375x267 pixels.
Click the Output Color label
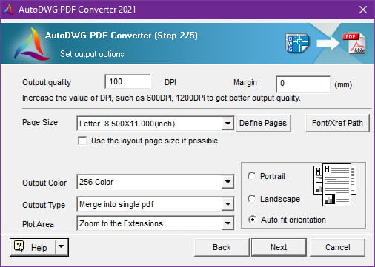[44, 183]
